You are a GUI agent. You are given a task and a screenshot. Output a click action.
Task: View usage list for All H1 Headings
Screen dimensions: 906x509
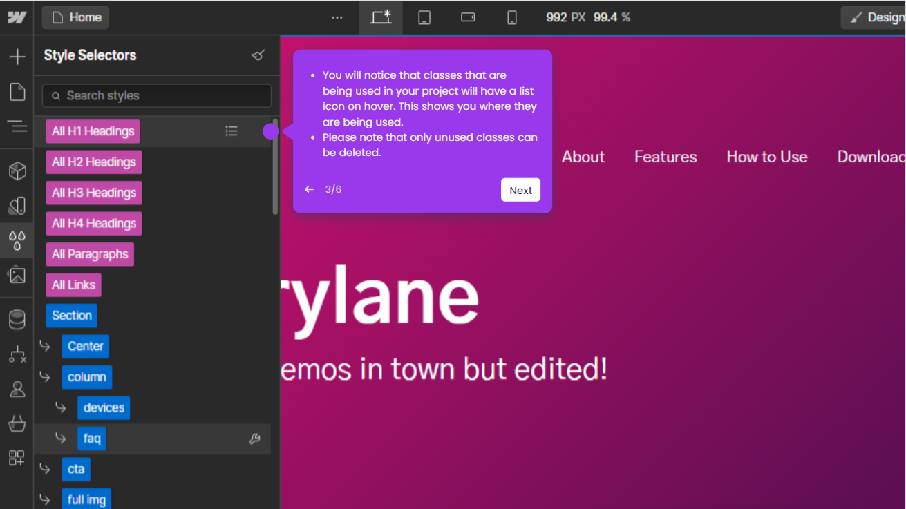(x=232, y=131)
